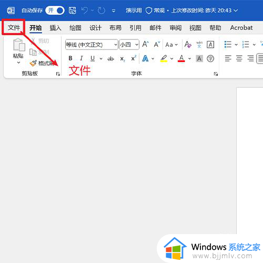Screen dimensions: 263x263
Task: Expand the document title last-modified dropdown
Action: coord(236,11)
